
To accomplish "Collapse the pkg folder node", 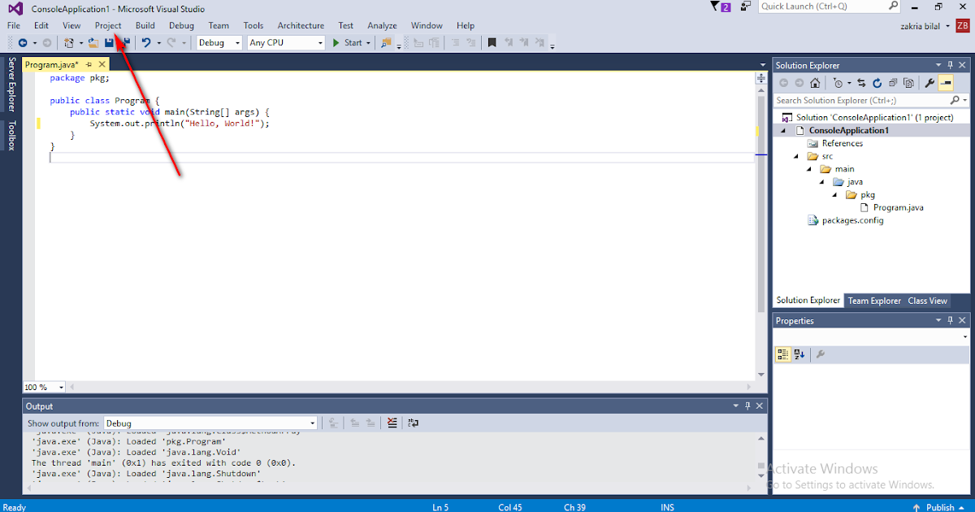I will 835,195.
